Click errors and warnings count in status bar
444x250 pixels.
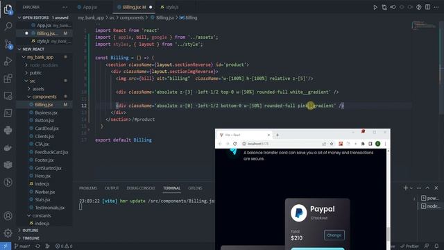(x=64, y=246)
